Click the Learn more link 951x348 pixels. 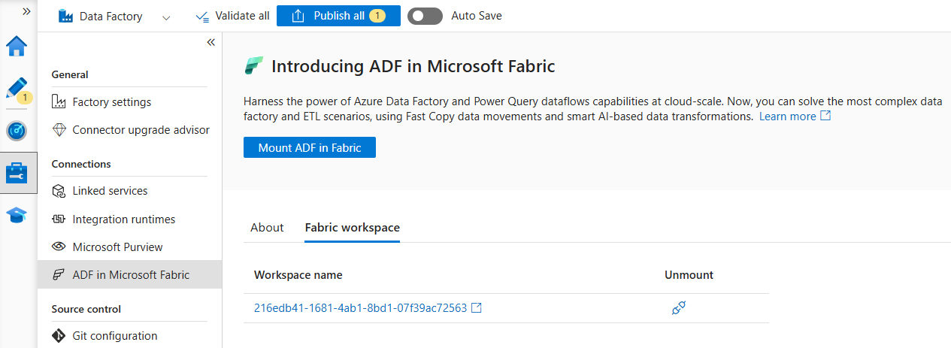(795, 117)
